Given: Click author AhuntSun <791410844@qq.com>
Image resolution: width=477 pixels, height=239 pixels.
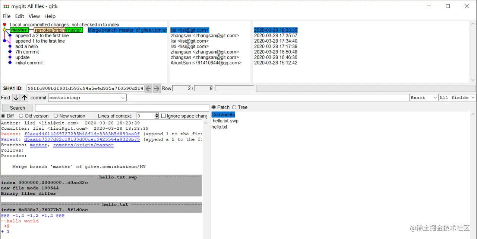Looking at the screenshot, I should (x=206, y=63).
